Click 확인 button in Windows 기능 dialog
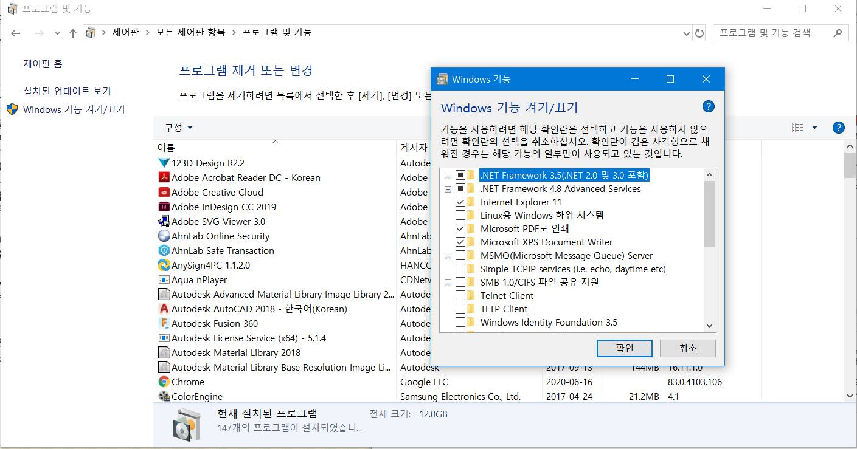Image resolution: width=857 pixels, height=449 pixels. coord(625,348)
